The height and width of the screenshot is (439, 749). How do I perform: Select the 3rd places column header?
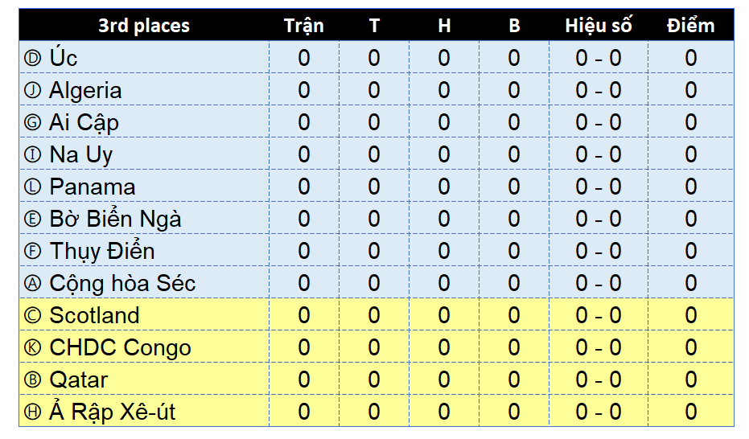point(144,25)
